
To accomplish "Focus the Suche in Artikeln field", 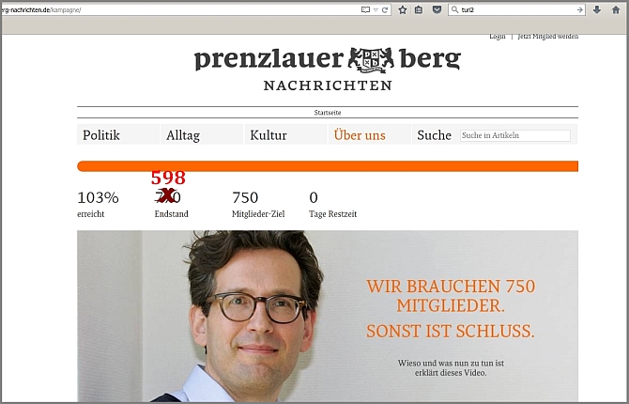I will (x=515, y=135).
